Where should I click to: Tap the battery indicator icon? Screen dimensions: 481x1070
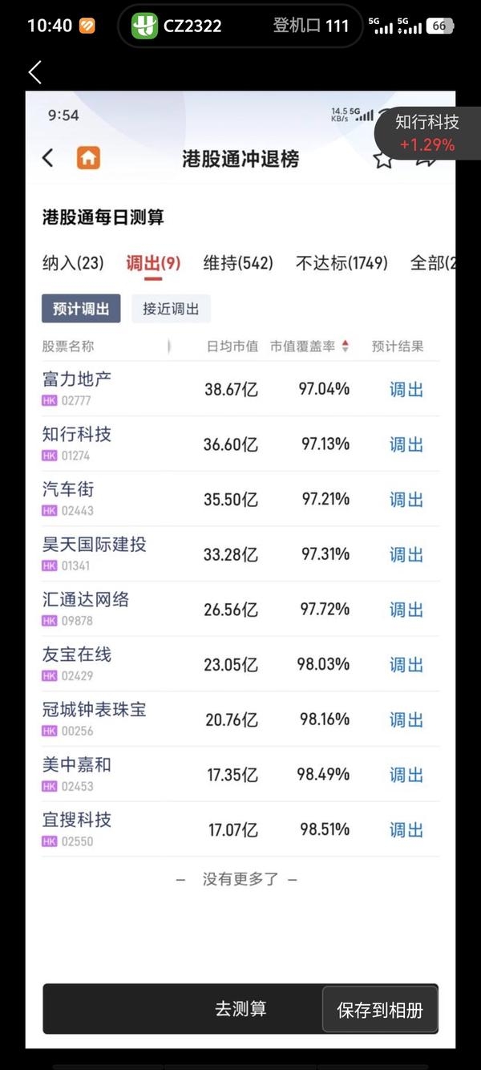point(440,26)
